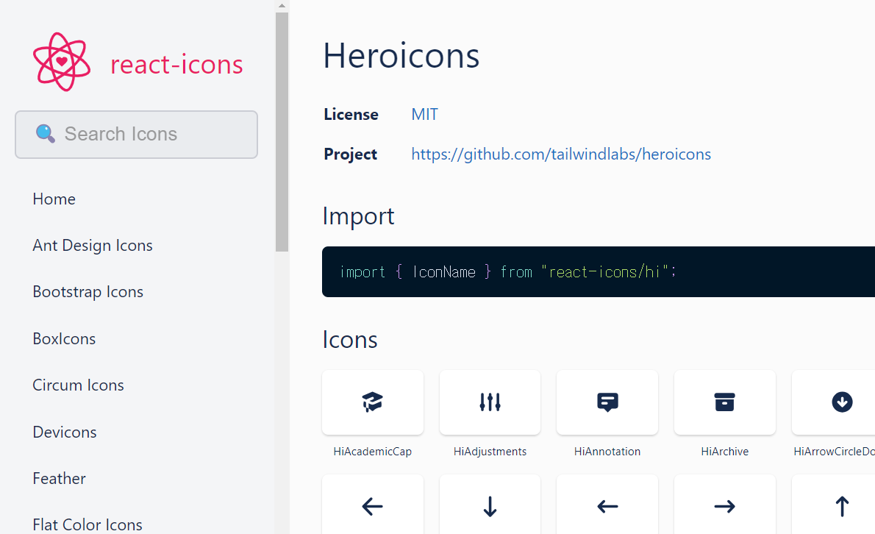This screenshot has width=875, height=534.
Task: Pick the left arrow card below HiAcademicCap
Action: tap(373, 505)
